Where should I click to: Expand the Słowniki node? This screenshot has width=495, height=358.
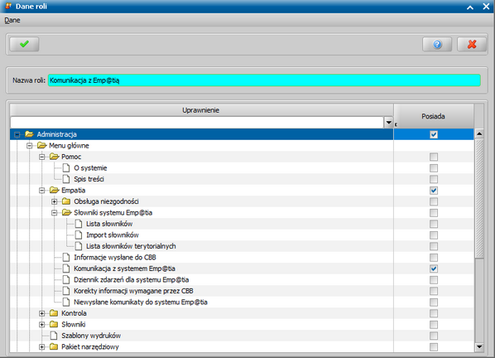coord(41,325)
